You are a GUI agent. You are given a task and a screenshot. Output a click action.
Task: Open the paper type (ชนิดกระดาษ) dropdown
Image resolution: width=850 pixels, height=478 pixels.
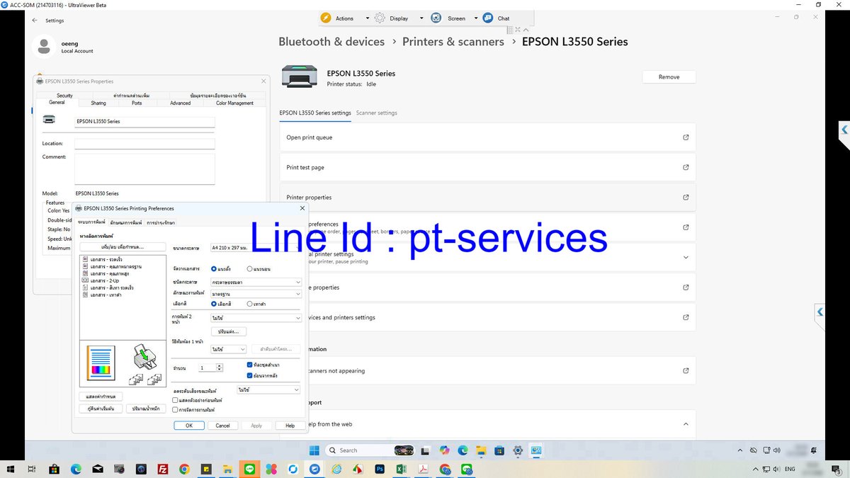[256, 282]
